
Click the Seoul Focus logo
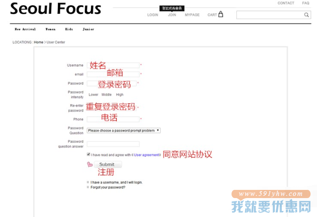coord(55,9)
